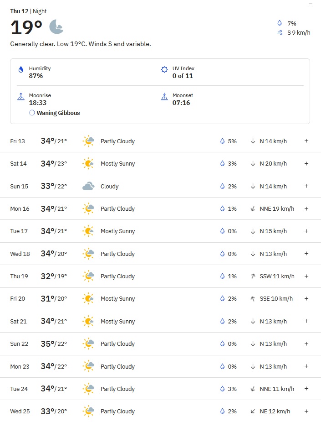Click Fri 20 mostly sunny weather icon

[x=88, y=299]
